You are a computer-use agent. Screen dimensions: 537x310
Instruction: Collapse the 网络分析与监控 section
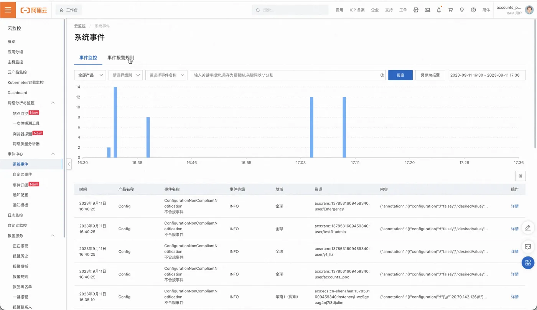[x=53, y=103]
